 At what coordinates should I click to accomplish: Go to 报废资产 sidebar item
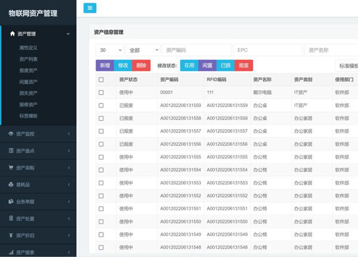[29, 71]
